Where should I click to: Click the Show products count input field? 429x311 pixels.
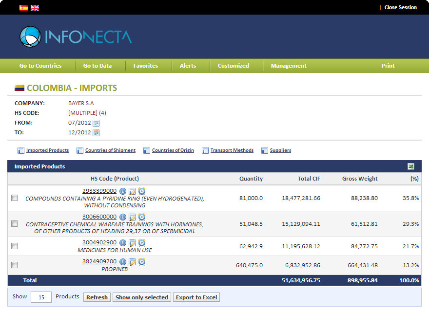coord(41,297)
